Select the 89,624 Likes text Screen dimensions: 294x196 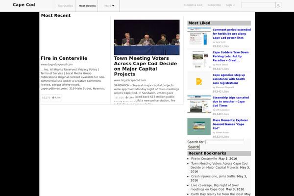click(x=220, y=137)
